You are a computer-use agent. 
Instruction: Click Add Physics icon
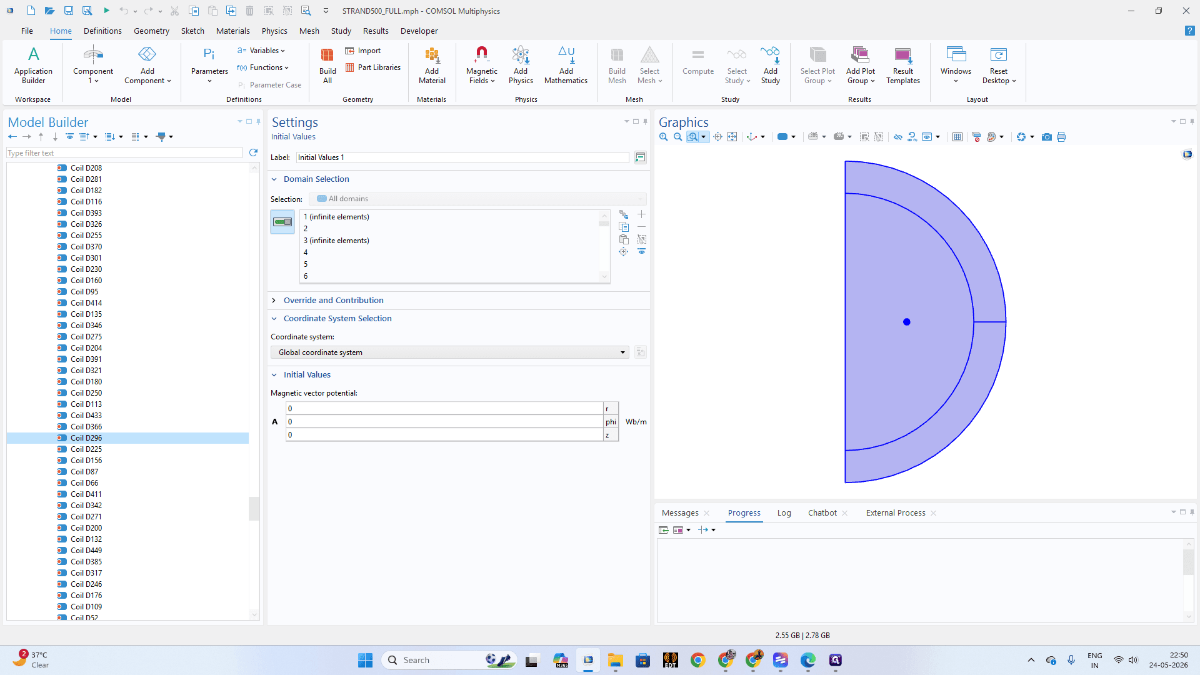pos(521,65)
